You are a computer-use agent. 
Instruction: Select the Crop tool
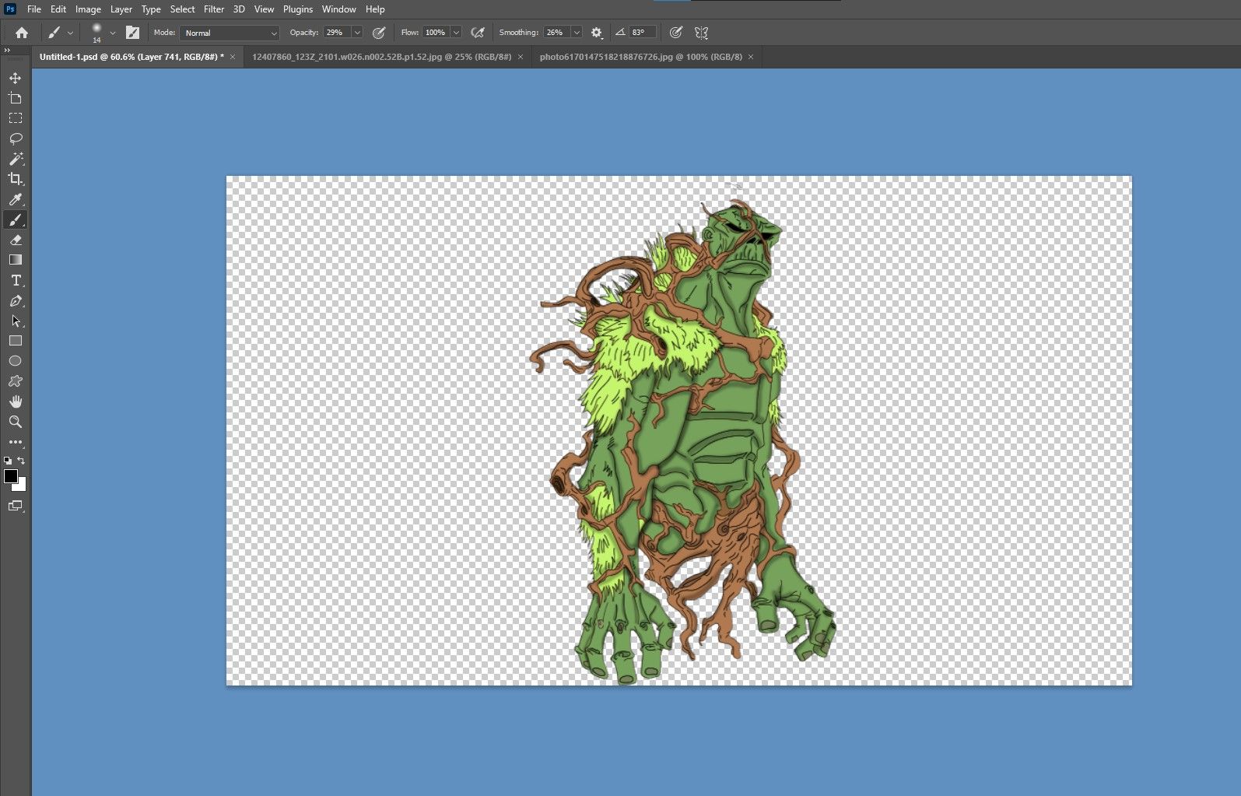point(16,179)
